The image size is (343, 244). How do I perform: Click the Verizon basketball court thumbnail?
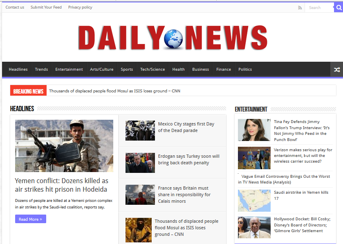pyautogui.click(x=254, y=158)
